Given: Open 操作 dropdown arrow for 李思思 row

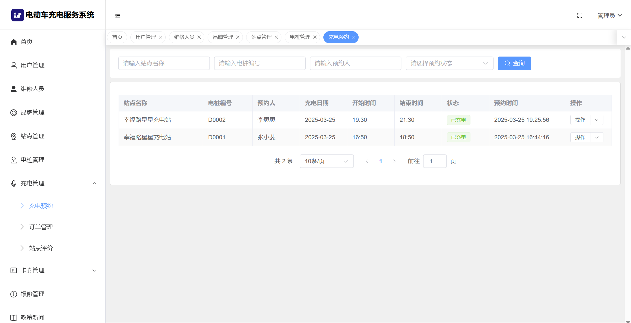Looking at the screenshot, I should coord(597,120).
